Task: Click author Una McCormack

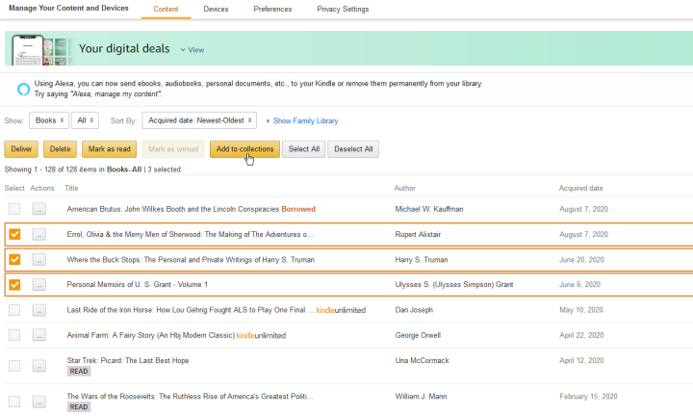Action: [x=423, y=360]
